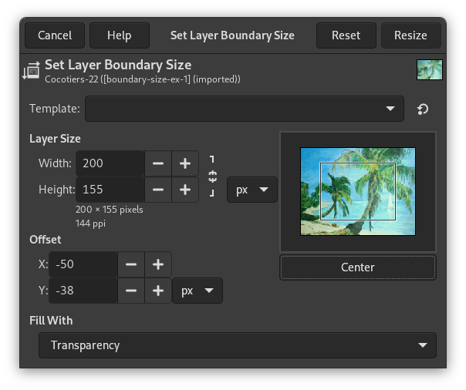The image size is (466, 390).
Task: Click the Resize button
Action: click(410, 35)
